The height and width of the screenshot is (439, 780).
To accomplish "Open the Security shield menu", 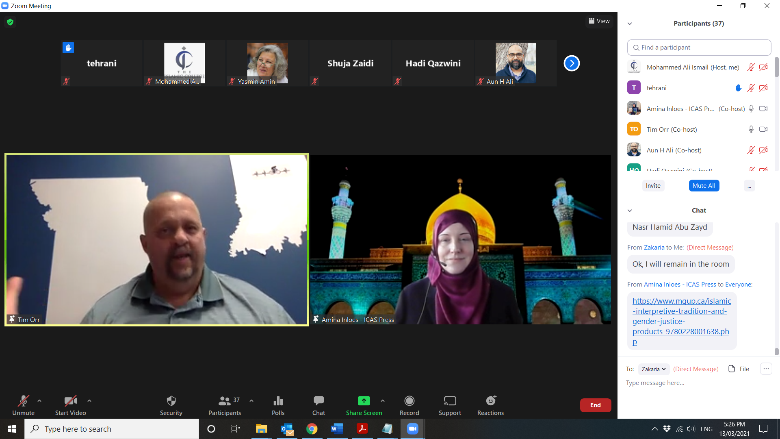I will pyautogui.click(x=171, y=405).
